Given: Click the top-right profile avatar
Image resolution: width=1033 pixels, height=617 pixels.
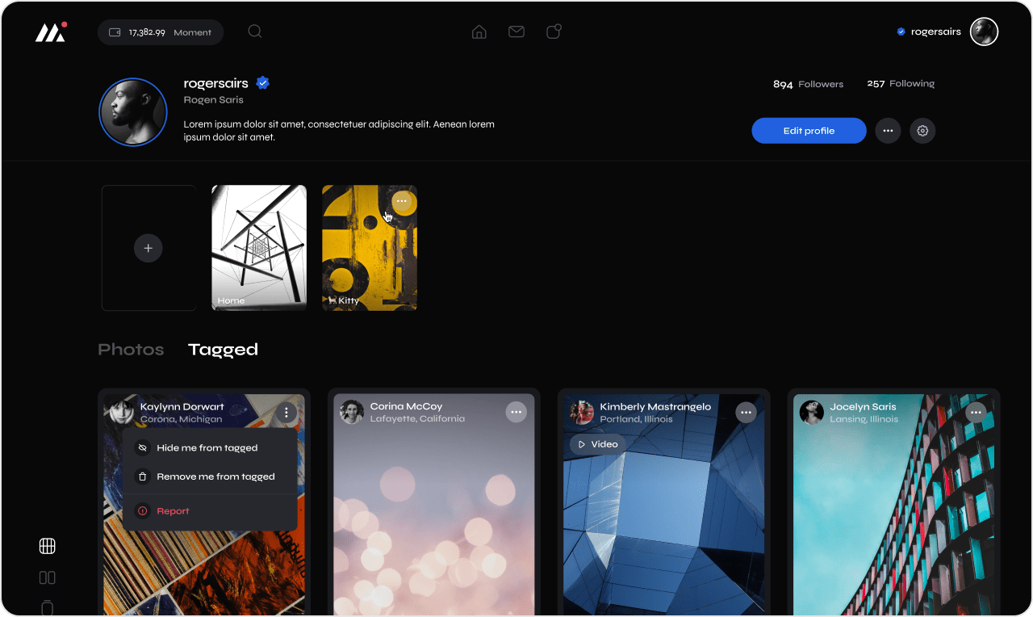Looking at the screenshot, I should tap(984, 31).
